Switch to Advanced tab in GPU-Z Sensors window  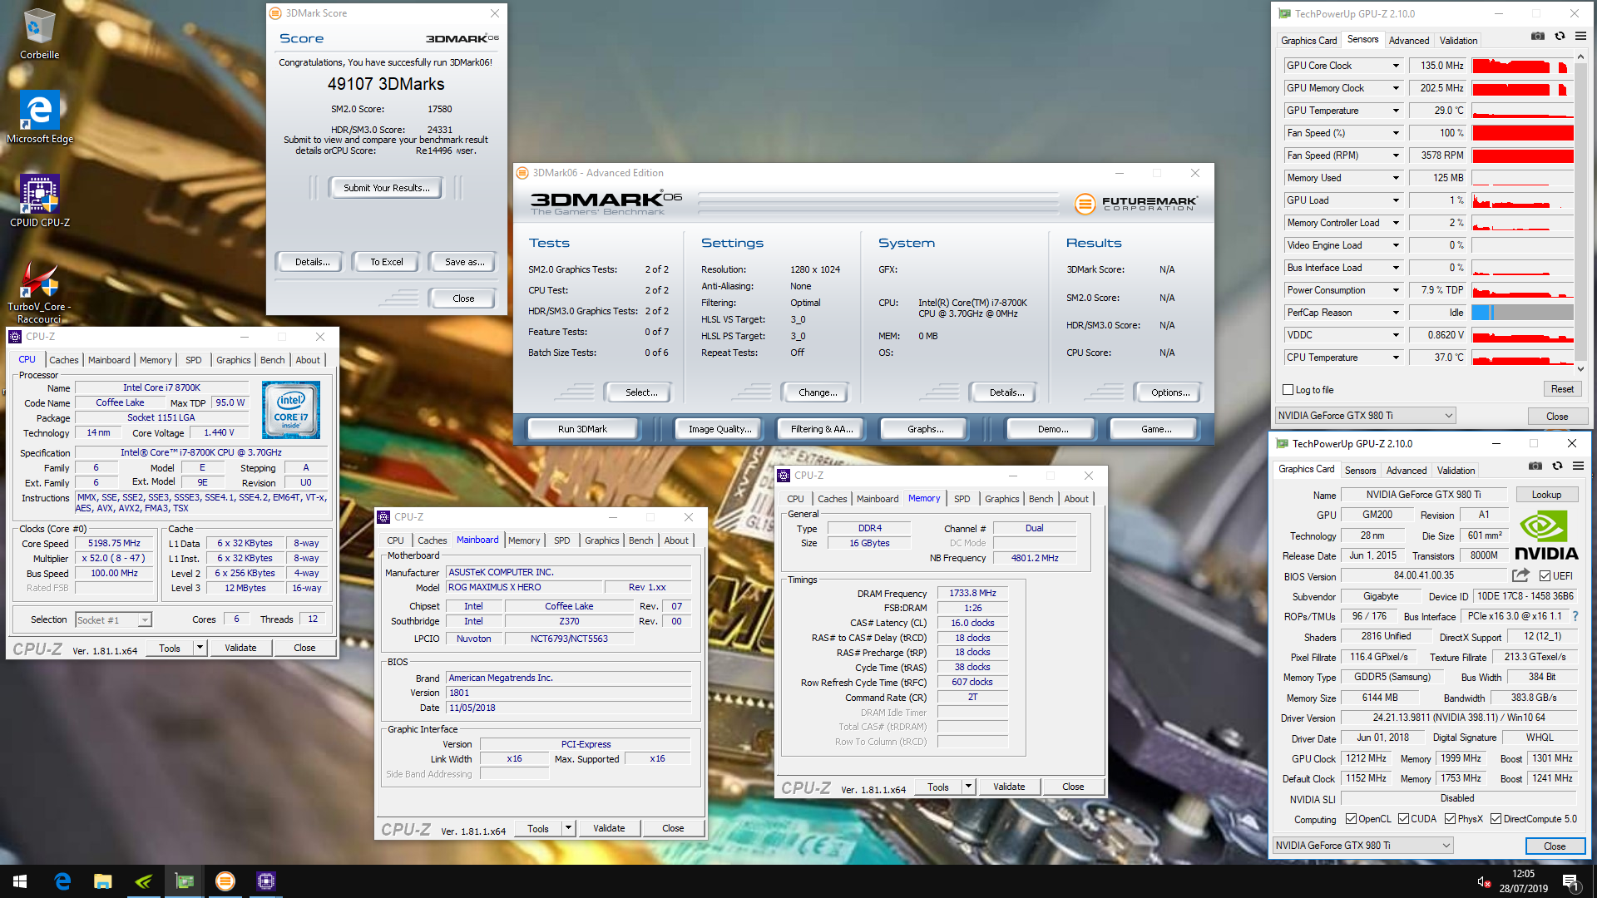click(1408, 41)
